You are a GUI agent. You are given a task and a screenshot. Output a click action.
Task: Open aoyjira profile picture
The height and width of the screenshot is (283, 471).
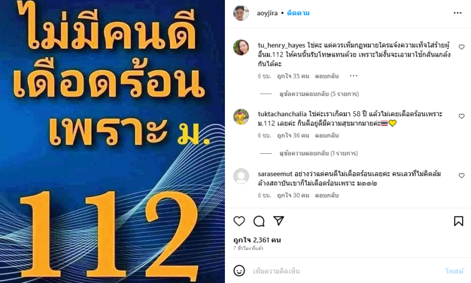coord(241,13)
